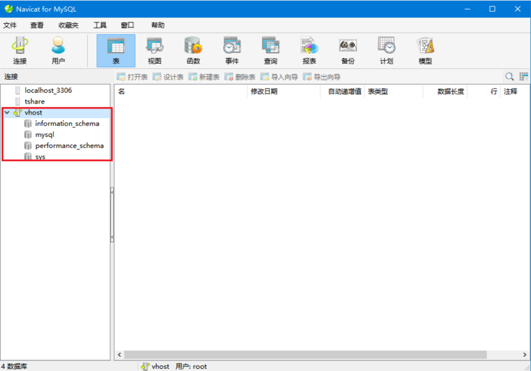Sort by 数据长度 column header
The height and width of the screenshot is (371, 531).
pyautogui.click(x=445, y=91)
